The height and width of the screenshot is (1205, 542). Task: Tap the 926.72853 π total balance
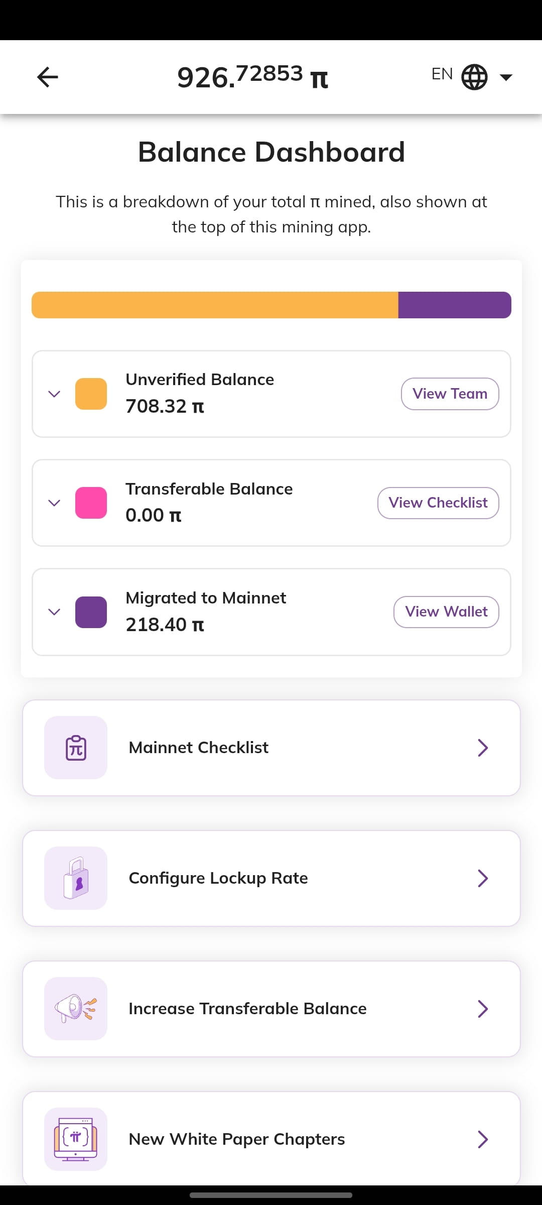pyautogui.click(x=253, y=77)
